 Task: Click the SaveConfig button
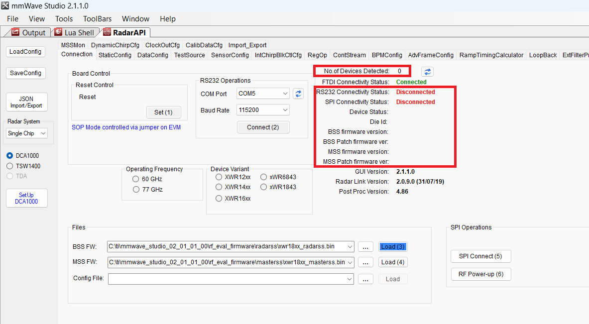25,73
